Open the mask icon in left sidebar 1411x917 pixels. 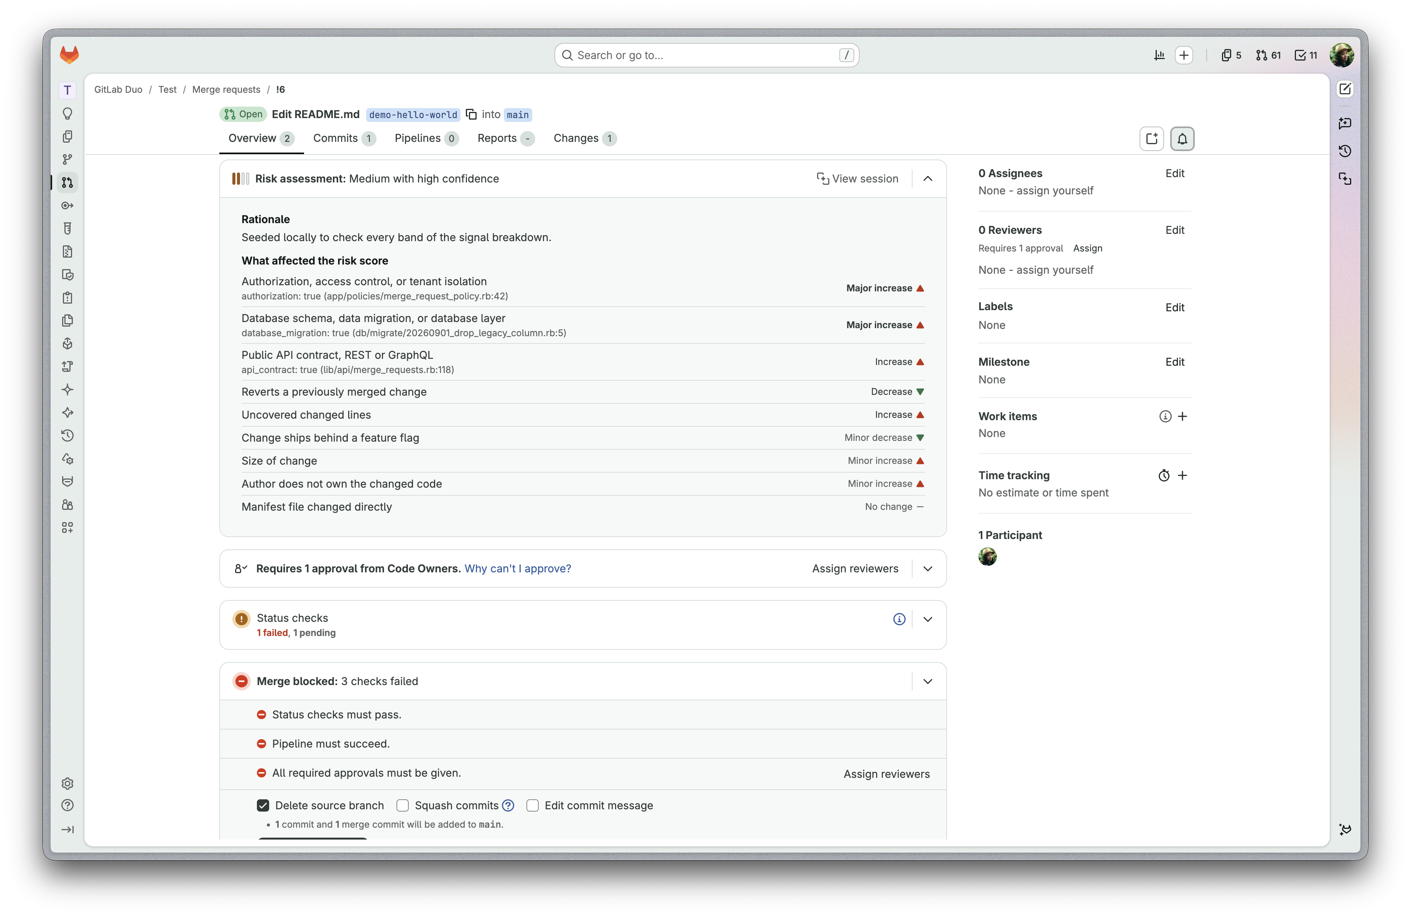coord(67,482)
